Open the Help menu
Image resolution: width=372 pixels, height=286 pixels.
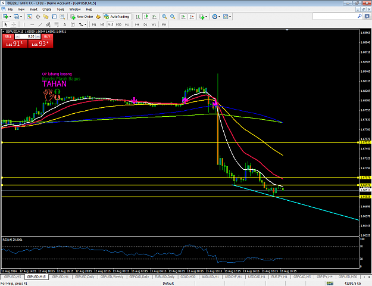89,10
